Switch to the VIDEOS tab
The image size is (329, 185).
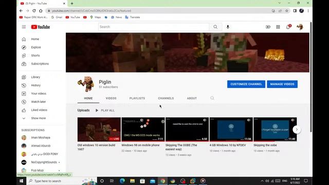pos(111,98)
